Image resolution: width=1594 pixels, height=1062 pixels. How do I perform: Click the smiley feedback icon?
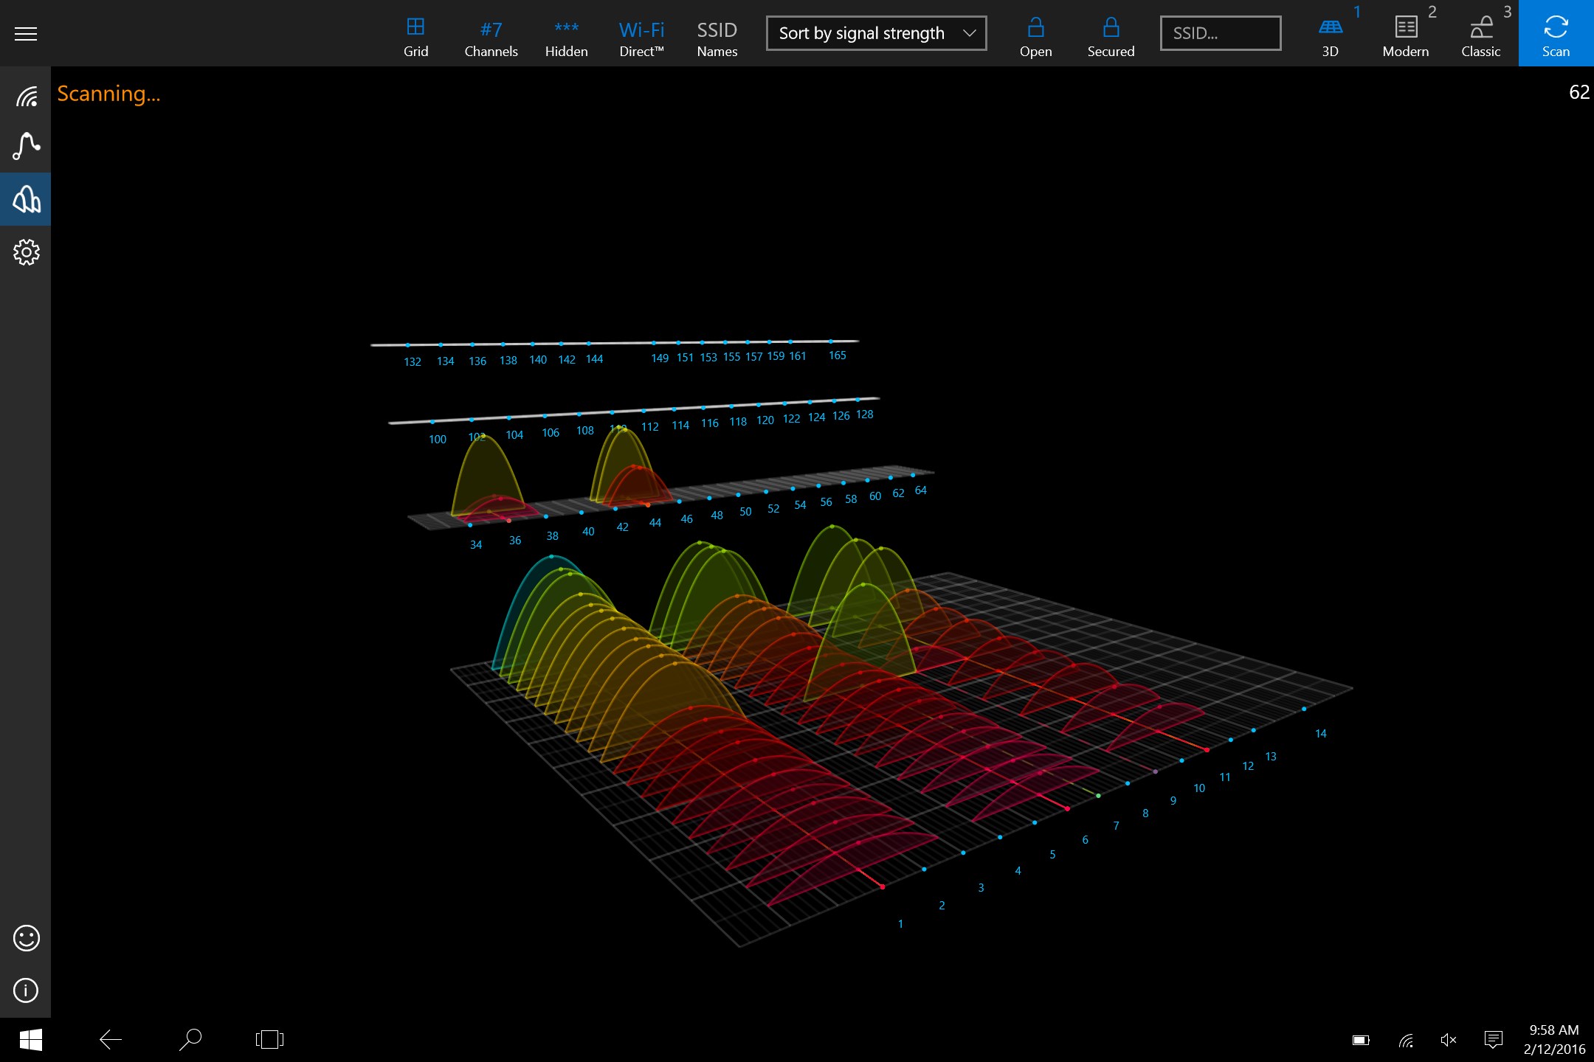pos(26,938)
